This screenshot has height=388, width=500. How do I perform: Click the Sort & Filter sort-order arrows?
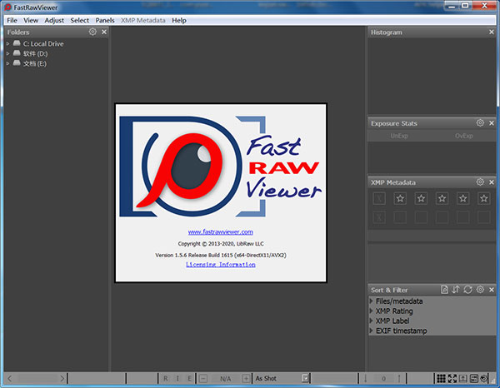pos(456,290)
